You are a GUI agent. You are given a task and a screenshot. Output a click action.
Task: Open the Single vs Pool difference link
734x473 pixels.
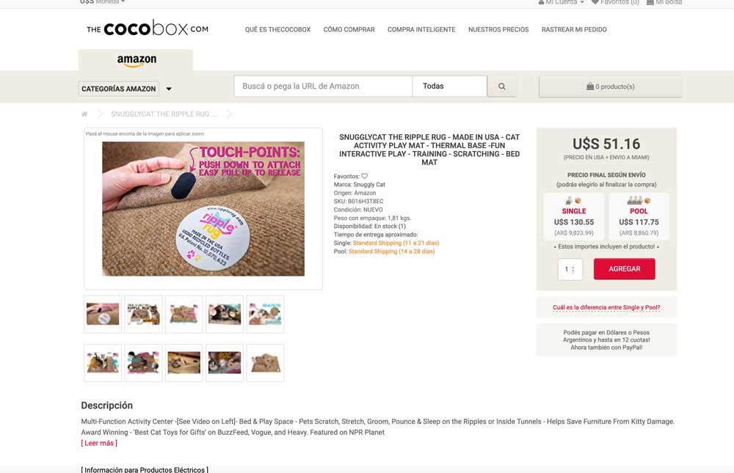tap(606, 307)
